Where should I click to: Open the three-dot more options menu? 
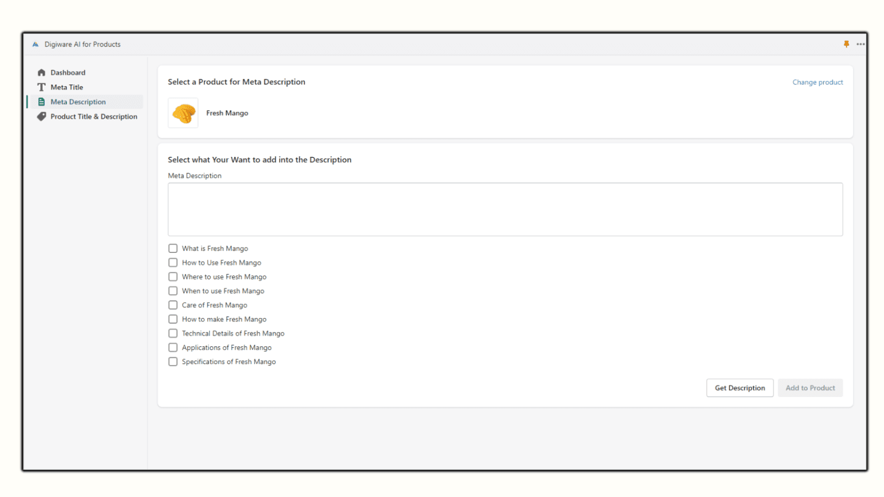click(x=860, y=44)
